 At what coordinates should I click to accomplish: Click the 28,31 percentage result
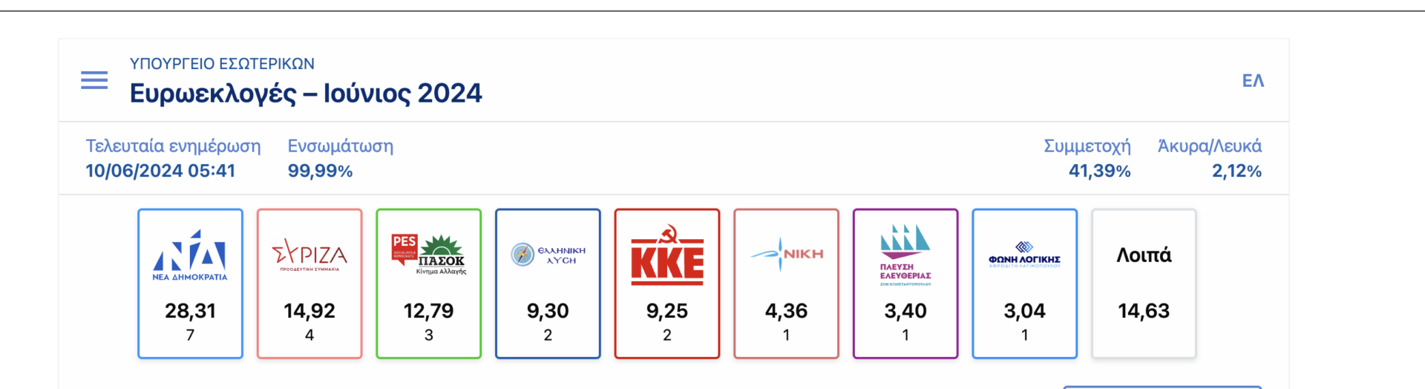point(190,310)
